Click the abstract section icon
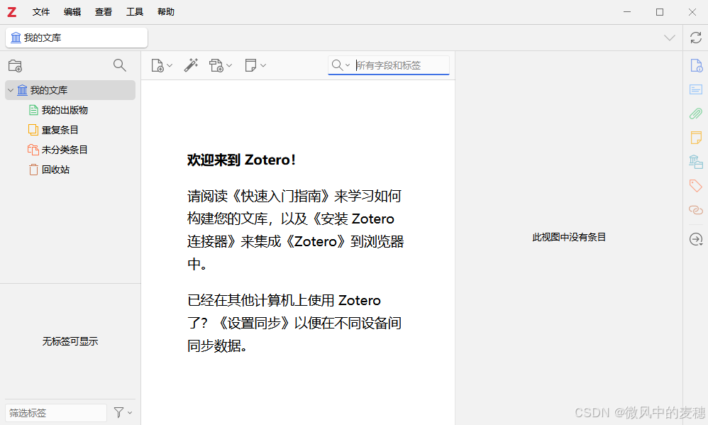This screenshot has height=425, width=708. (696, 89)
